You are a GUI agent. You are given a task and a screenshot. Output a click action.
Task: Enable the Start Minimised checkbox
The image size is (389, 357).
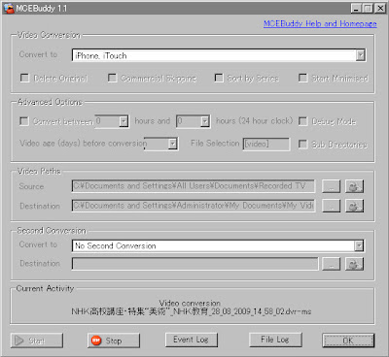pos(302,78)
